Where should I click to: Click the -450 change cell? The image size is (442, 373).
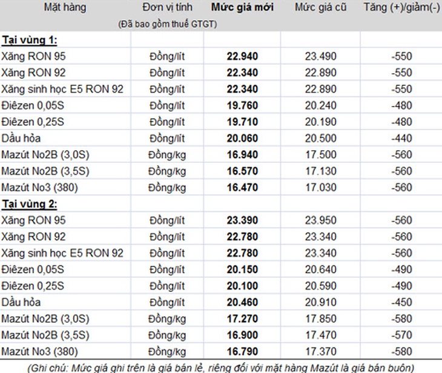(401, 302)
